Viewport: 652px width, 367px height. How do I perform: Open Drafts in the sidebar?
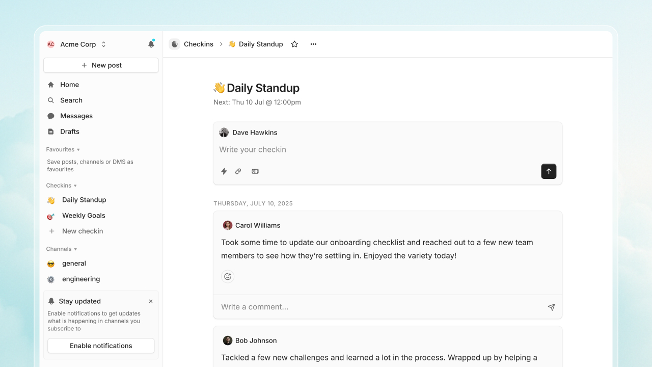pos(70,132)
